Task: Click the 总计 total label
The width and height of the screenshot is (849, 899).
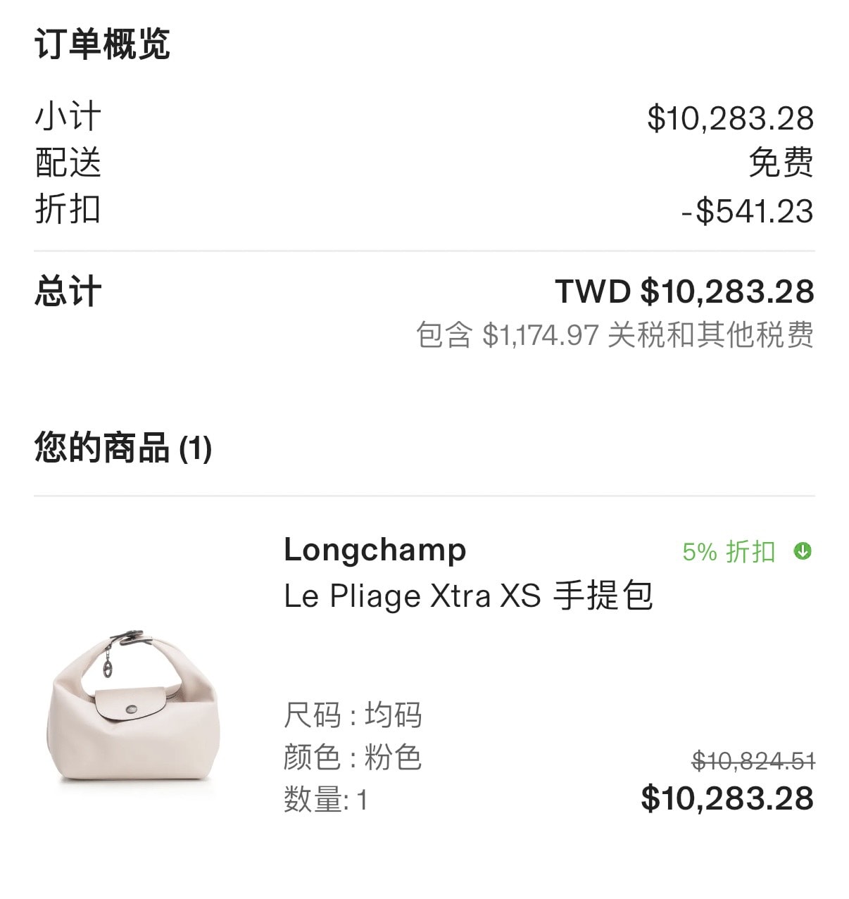Action: (x=68, y=291)
